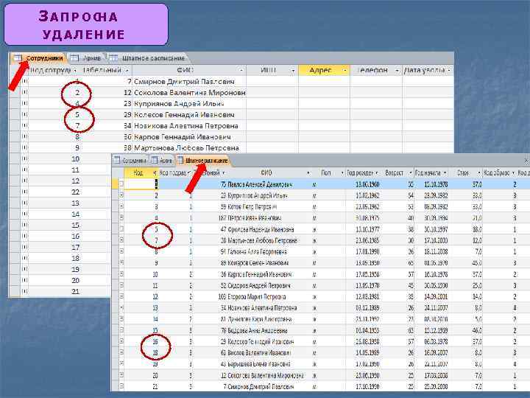Click the Телефон cell in Соколова row
530x398 pixels.
pos(375,92)
